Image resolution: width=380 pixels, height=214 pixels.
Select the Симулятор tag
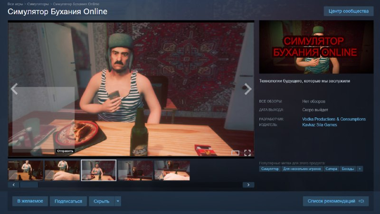pyautogui.click(x=270, y=169)
